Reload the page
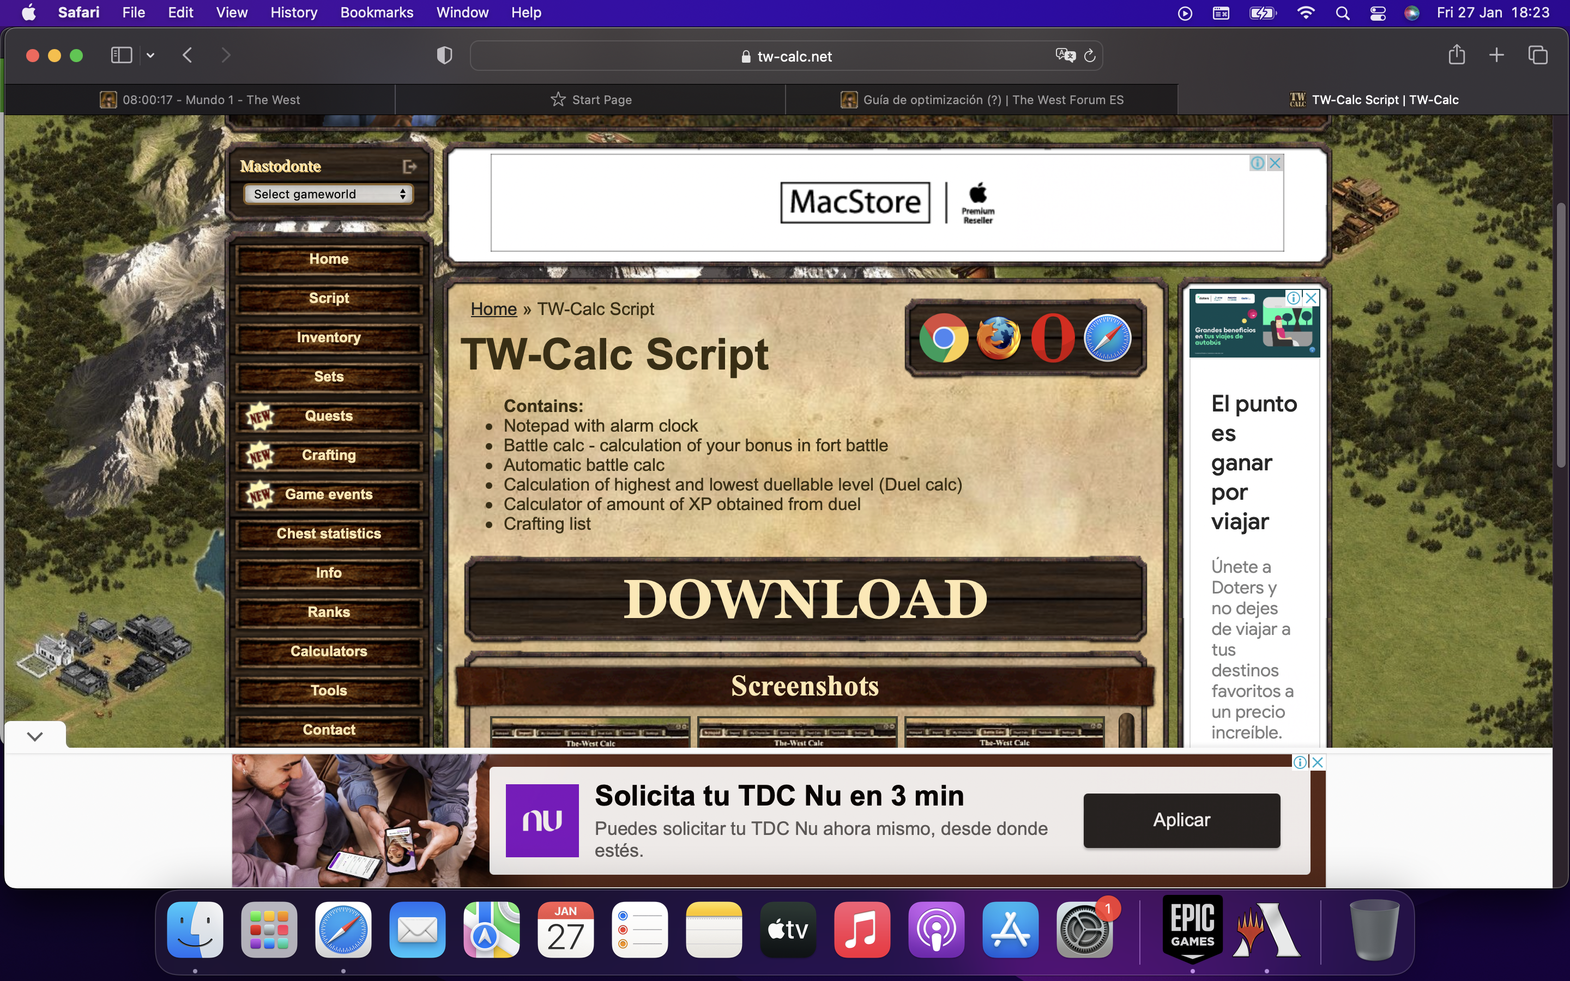1570x981 pixels. tap(1090, 56)
